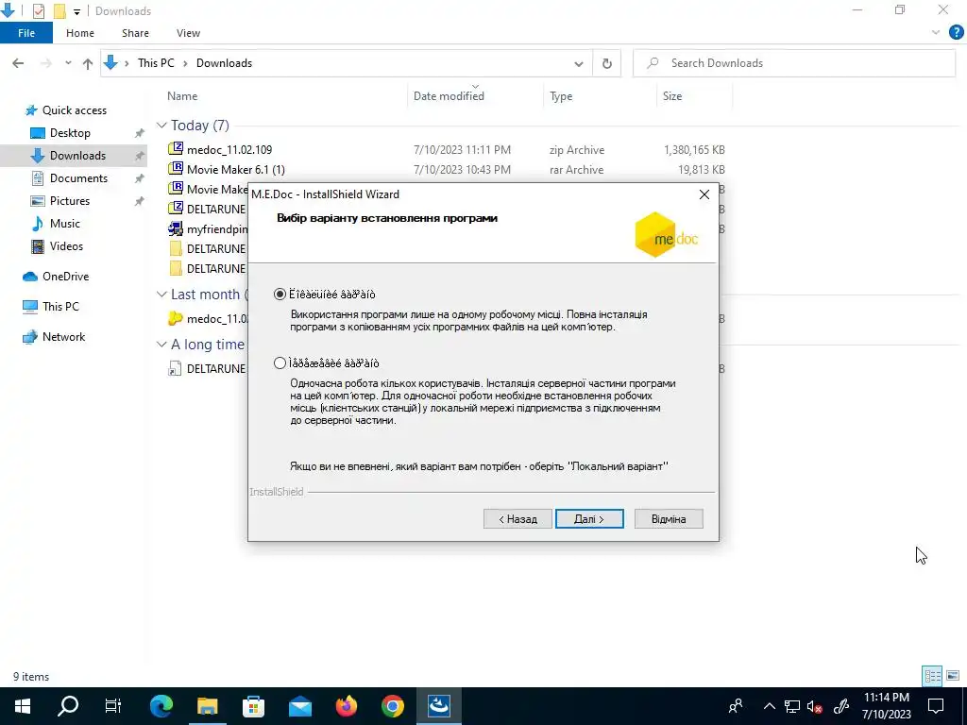The width and height of the screenshot is (967, 725).
Task: Open the Windows Start menu
Action: pyautogui.click(x=23, y=706)
